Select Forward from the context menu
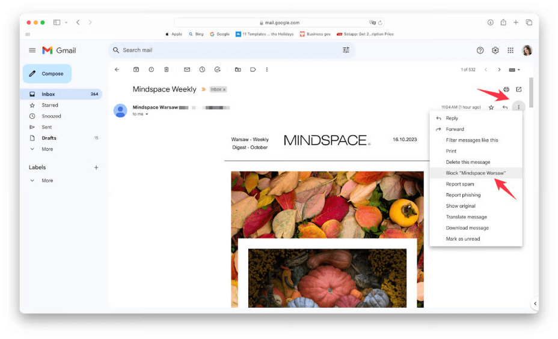 [476, 129]
